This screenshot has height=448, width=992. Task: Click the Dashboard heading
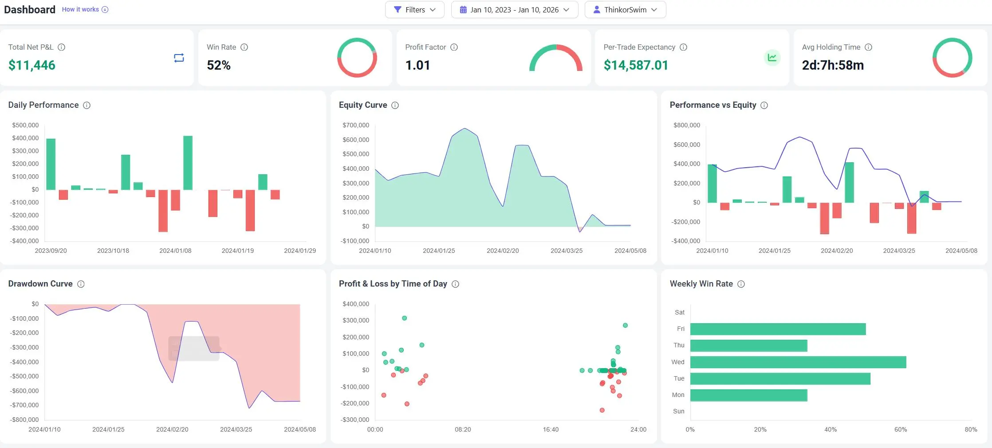point(29,9)
